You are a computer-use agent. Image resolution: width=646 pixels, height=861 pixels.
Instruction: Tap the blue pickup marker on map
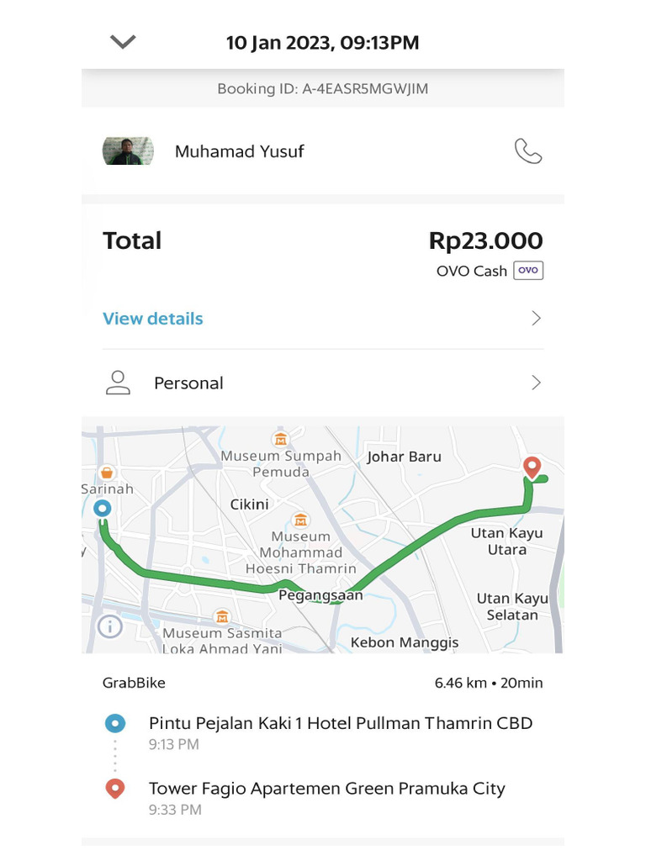point(102,508)
